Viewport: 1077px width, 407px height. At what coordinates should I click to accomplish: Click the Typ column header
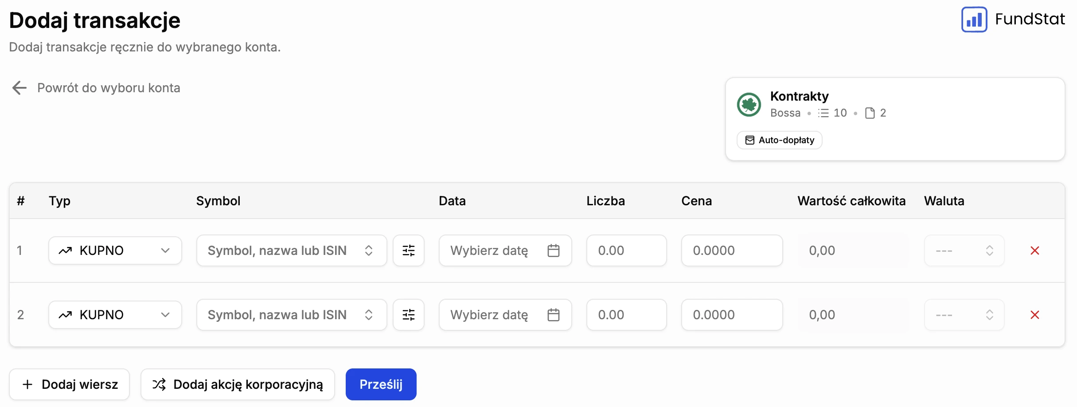59,201
